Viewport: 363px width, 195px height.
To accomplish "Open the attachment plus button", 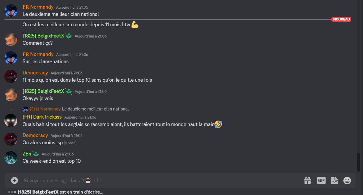I will [14, 181].
